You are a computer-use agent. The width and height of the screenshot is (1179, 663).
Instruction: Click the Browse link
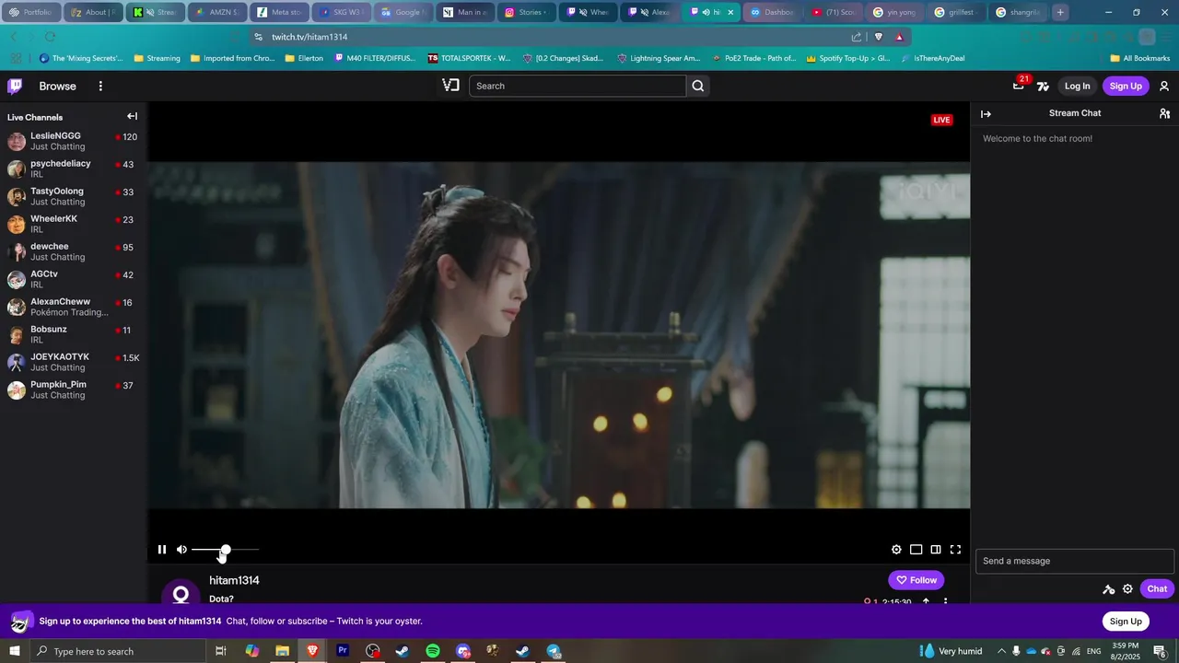pos(57,86)
